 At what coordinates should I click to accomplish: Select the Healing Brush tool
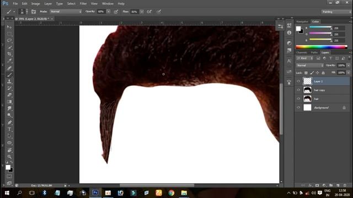9,68
